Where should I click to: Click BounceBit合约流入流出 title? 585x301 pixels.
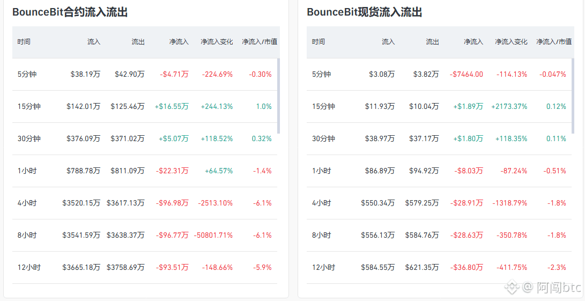point(70,12)
